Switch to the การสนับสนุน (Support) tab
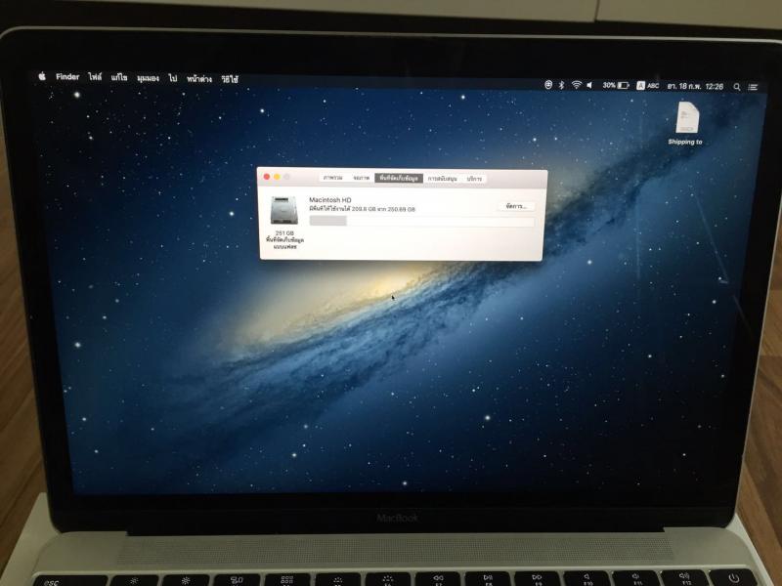Image resolution: width=782 pixels, height=586 pixels. point(442,179)
